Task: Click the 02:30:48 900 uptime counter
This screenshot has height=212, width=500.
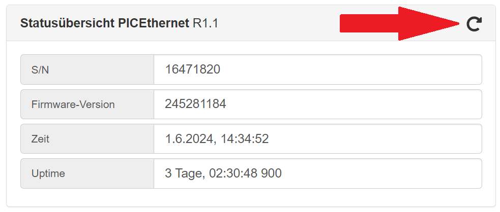Action: (x=245, y=173)
